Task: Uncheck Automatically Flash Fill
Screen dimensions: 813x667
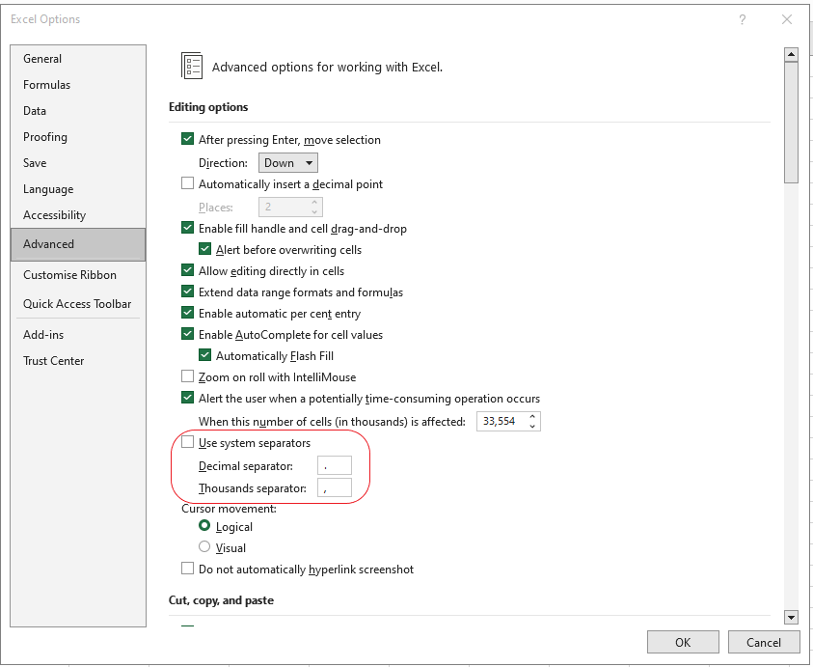Action: (x=204, y=355)
